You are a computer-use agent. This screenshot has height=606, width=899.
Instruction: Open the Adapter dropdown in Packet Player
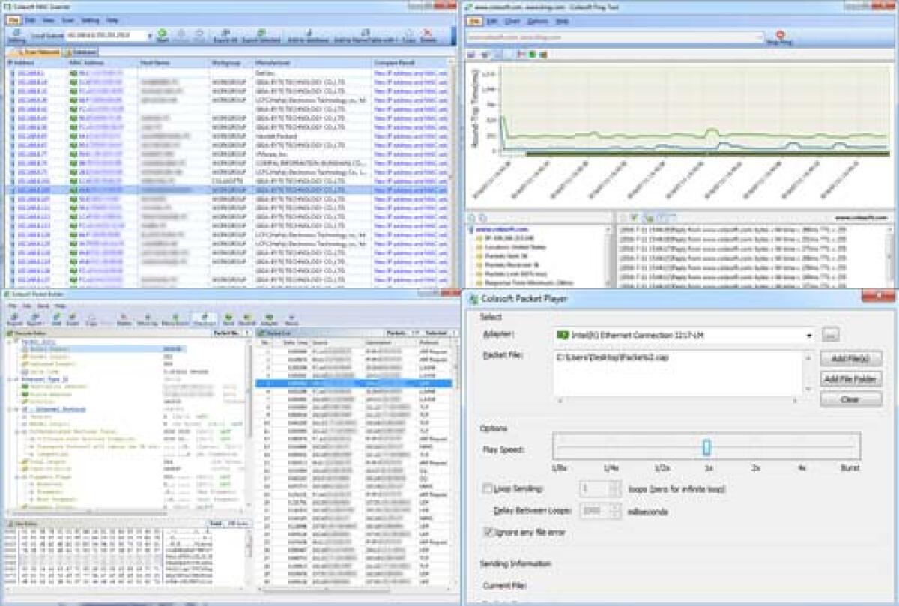809,335
